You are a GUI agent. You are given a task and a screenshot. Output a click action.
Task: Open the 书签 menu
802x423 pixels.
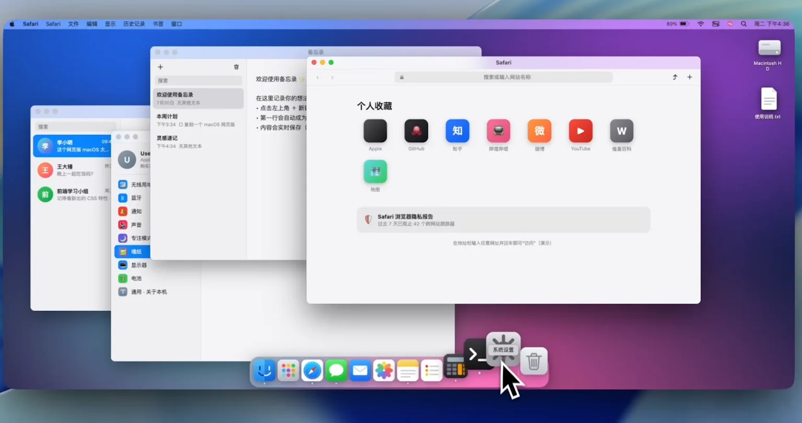(x=158, y=24)
